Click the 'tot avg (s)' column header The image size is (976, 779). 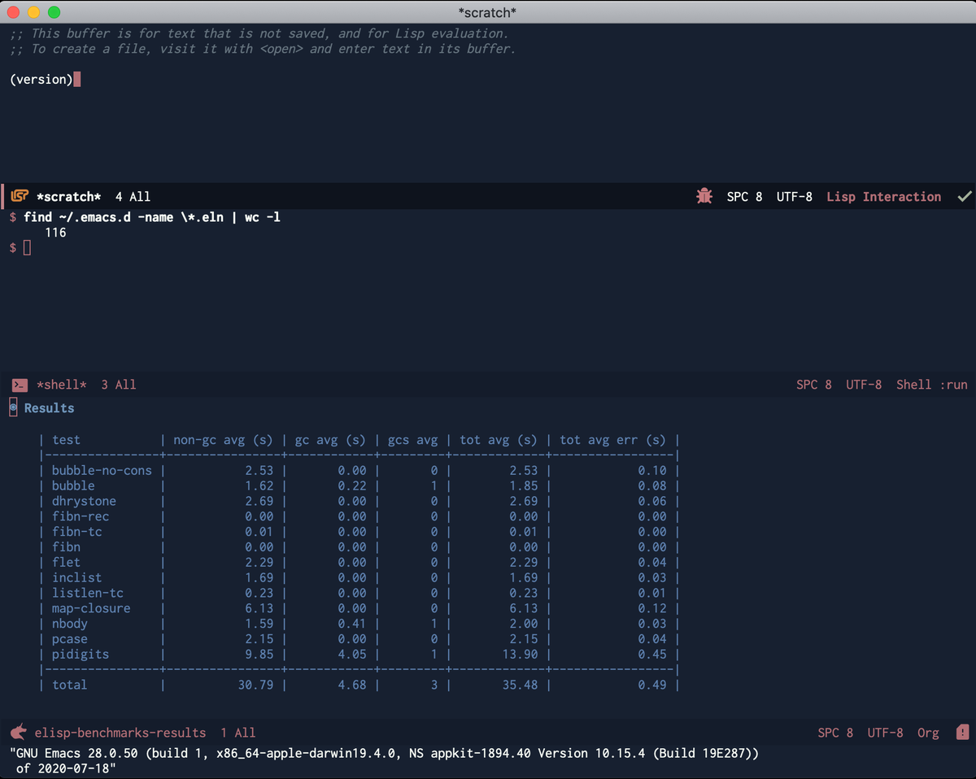coord(499,440)
